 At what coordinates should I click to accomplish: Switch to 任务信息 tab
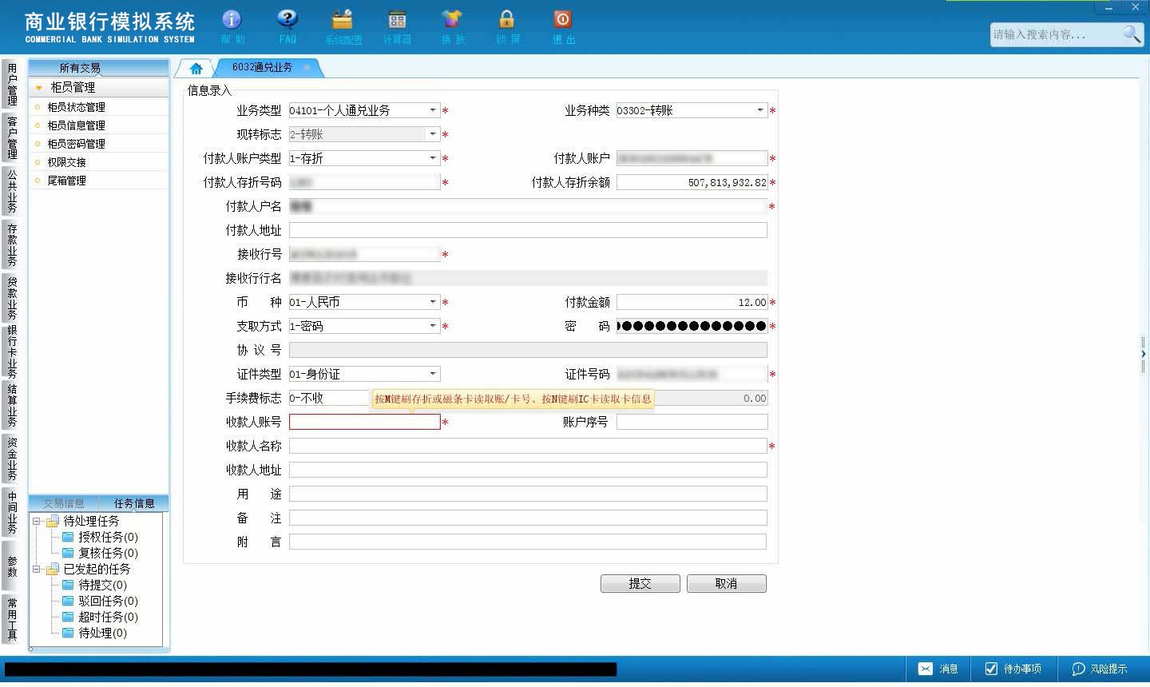pyautogui.click(x=133, y=503)
